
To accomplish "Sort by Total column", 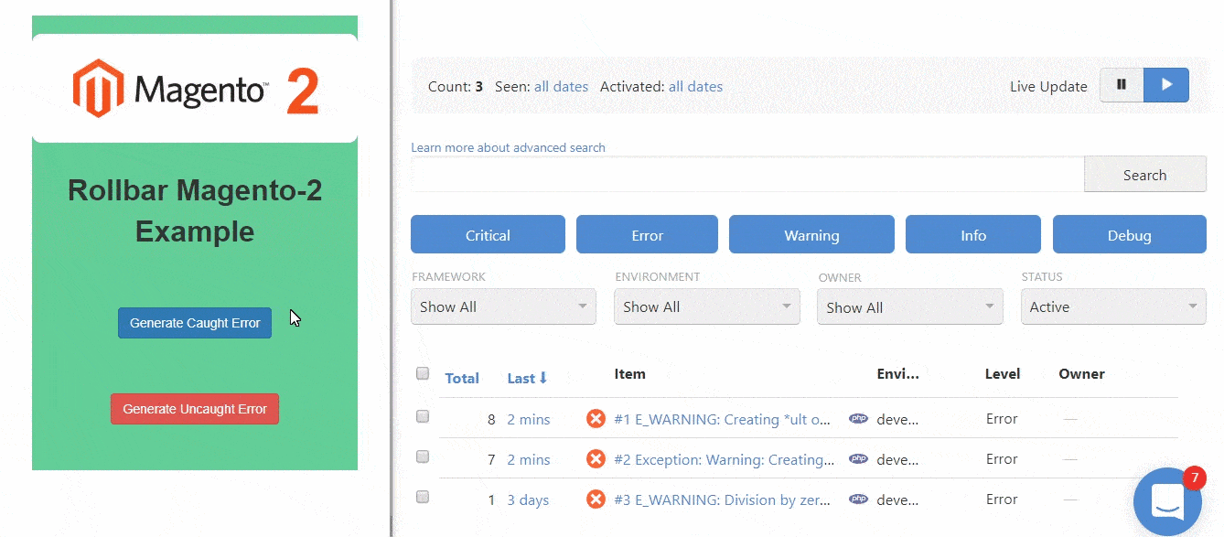I will click(x=462, y=378).
